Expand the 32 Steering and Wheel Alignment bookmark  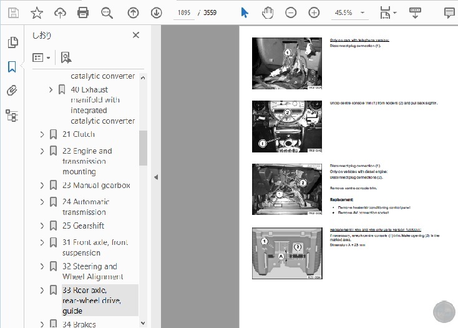(x=42, y=266)
